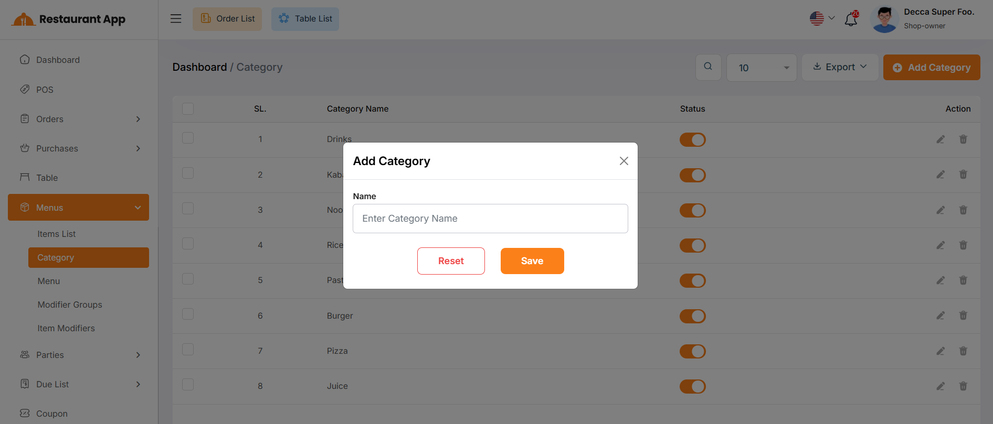Click the edit pencil for Burger
Image resolution: width=993 pixels, height=424 pixels.
[x=941, y=316]
